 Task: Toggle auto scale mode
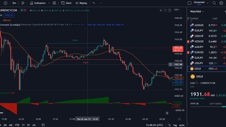click(182, 125)
